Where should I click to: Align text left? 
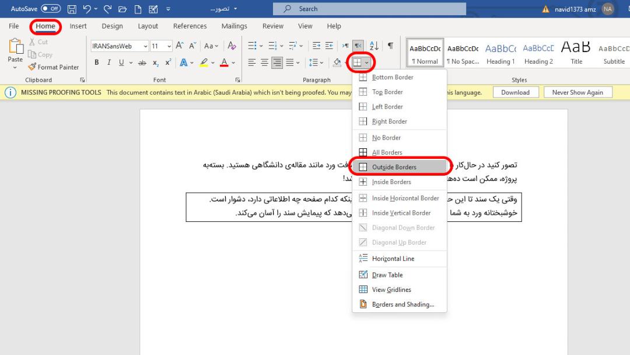[x=251, y=62]
